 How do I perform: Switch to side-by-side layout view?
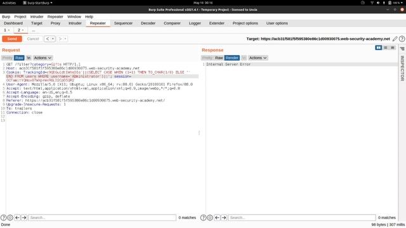click(378, 47)
